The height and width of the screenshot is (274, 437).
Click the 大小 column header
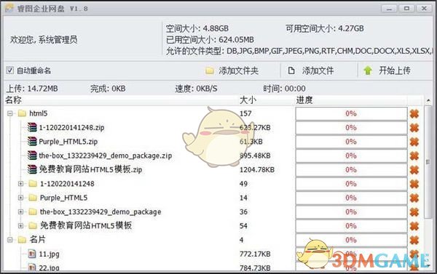pyautogui.click(x=248, y=100)
